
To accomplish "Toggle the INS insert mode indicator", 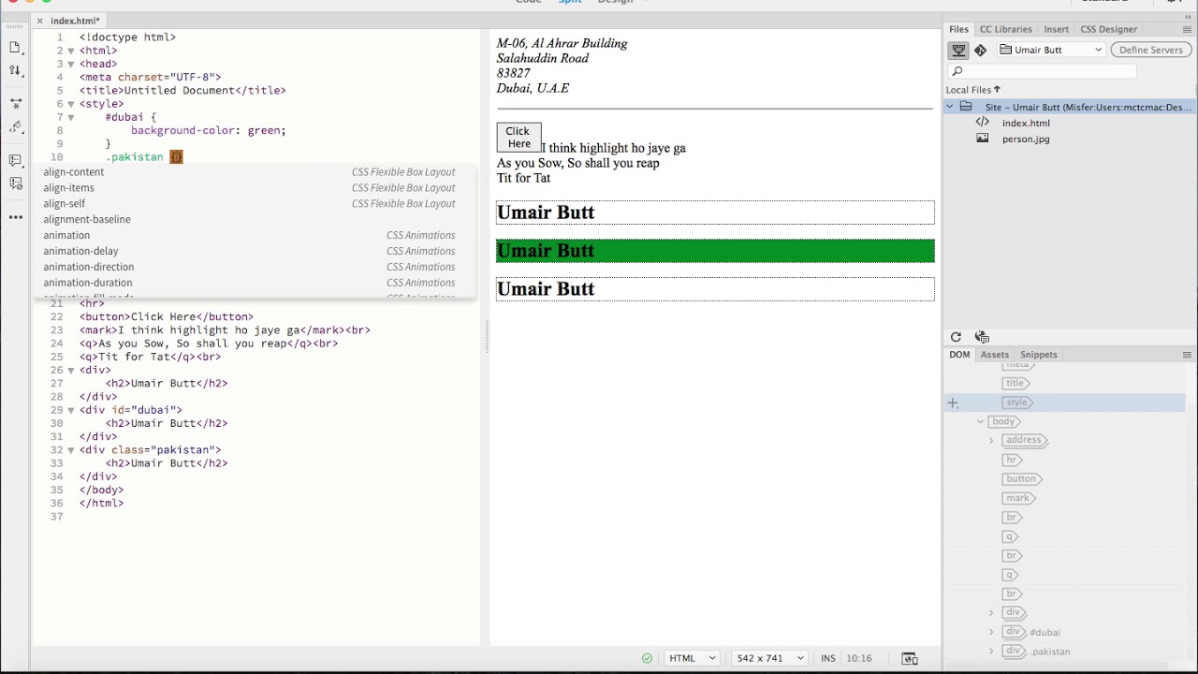I will [827, 658].
